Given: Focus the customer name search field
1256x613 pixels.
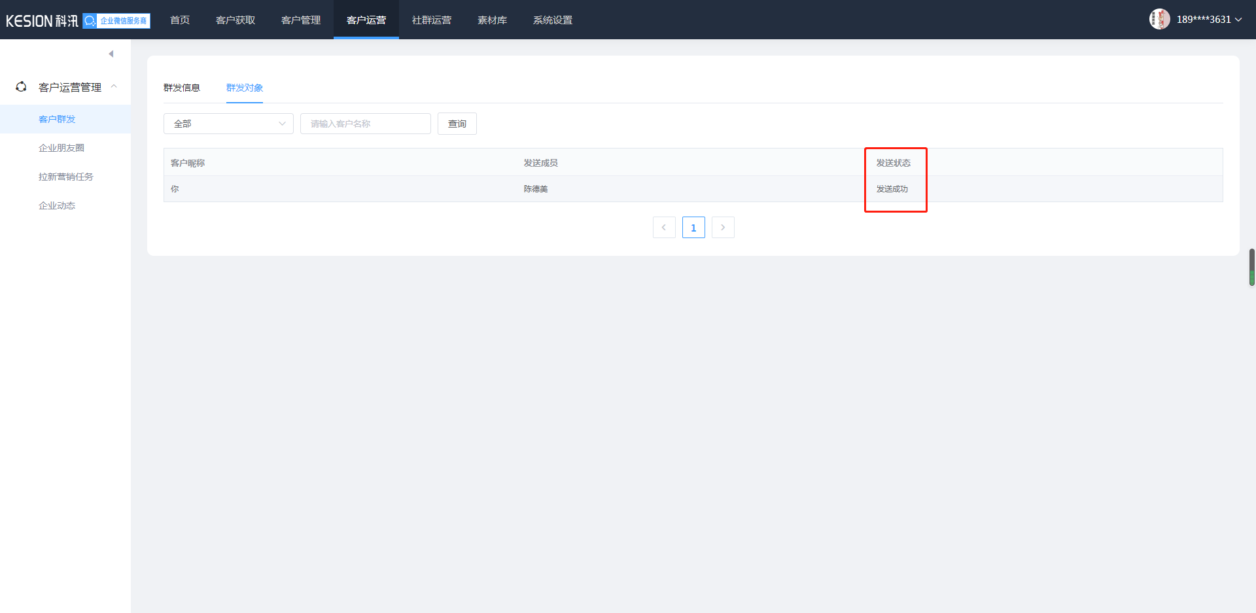Looking at the screenshot, I should point(365,124).
